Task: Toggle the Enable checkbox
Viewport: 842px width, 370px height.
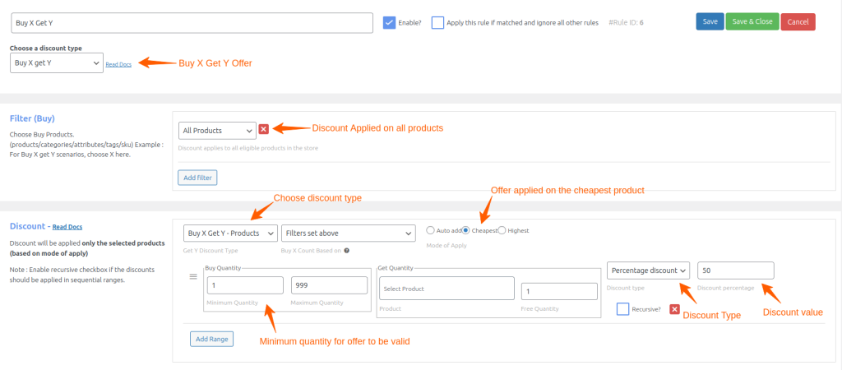Action: tap(390, 22)
